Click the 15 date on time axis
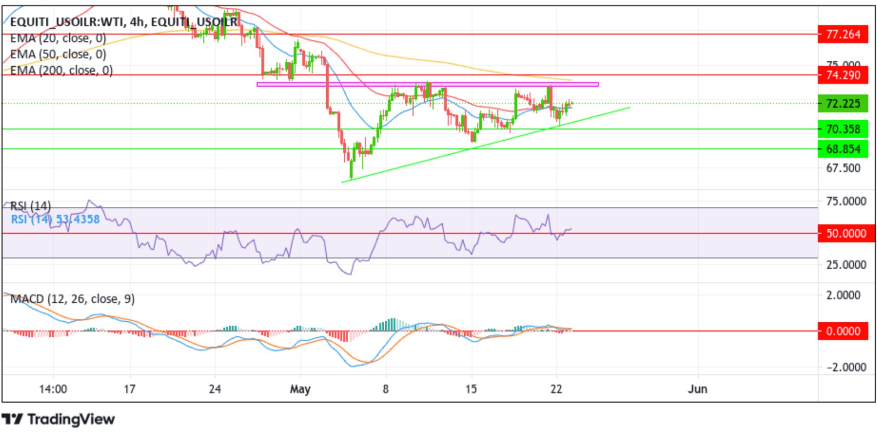This screenshot has height=442, width=877. point(471,389)
